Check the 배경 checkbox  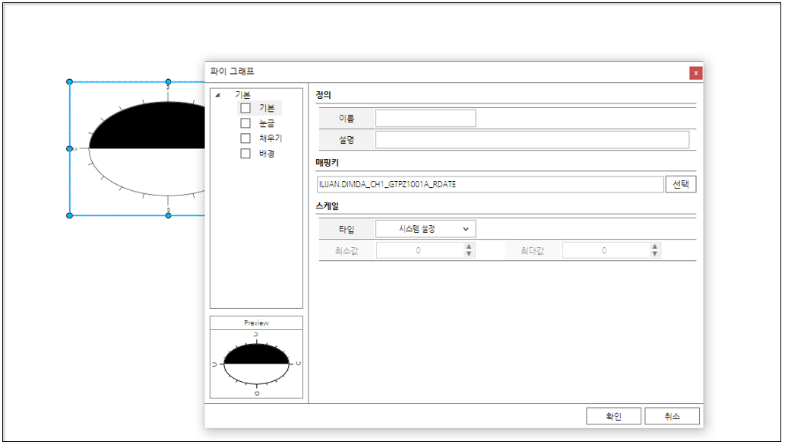click(x=245, y=154)
